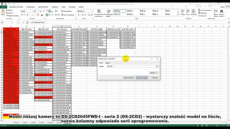Open the font size 11 dropdown
The height and width of the screenshot is (129, 230).
click(38, 11)
